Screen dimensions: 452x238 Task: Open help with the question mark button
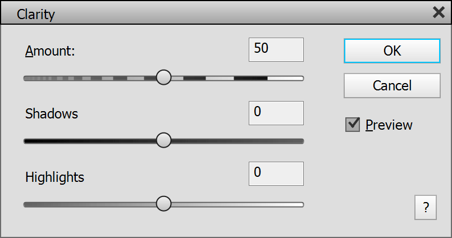click(x=426, y=208)
